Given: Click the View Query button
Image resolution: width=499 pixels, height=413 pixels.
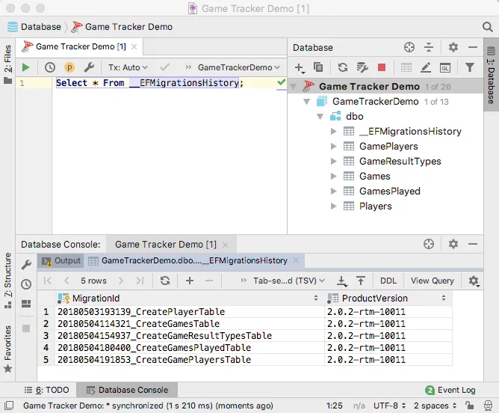Looking at the screenshot, I should [432, 281].
